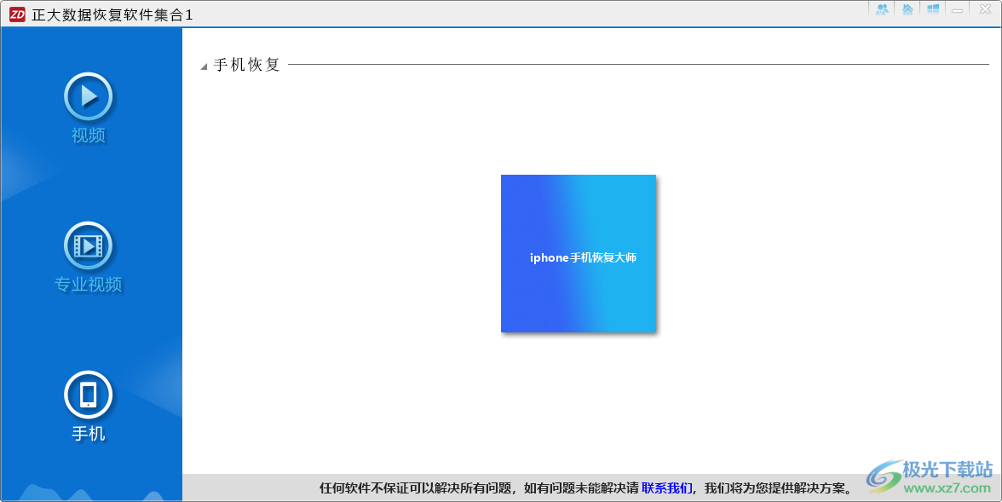Click the Windows logo icon in title bar
Screen dimensions: 1002x502
933,9
